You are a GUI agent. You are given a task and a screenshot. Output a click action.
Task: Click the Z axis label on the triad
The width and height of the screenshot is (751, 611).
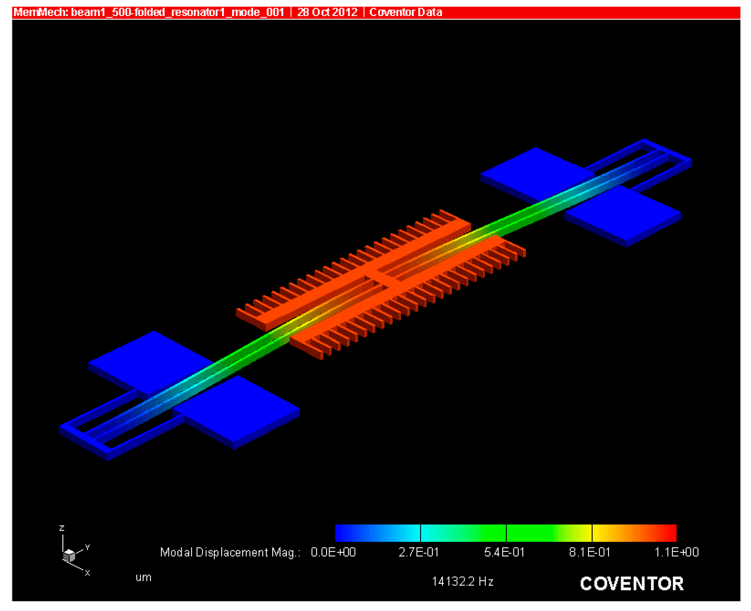[62, 528]
